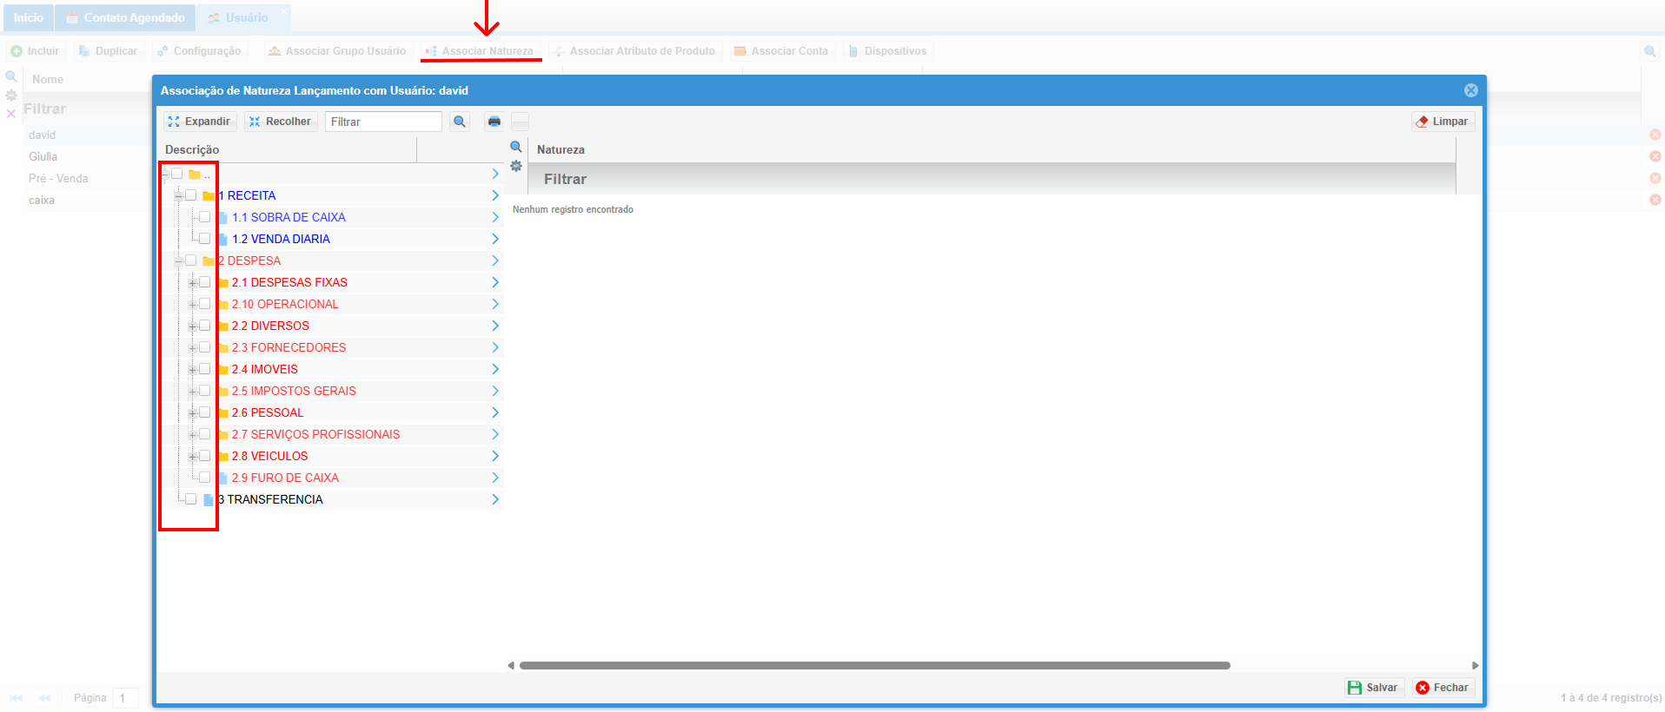Collapse the 1 RECEITA tree node
Screen dimensions: 1665x712
click(178, 196)
